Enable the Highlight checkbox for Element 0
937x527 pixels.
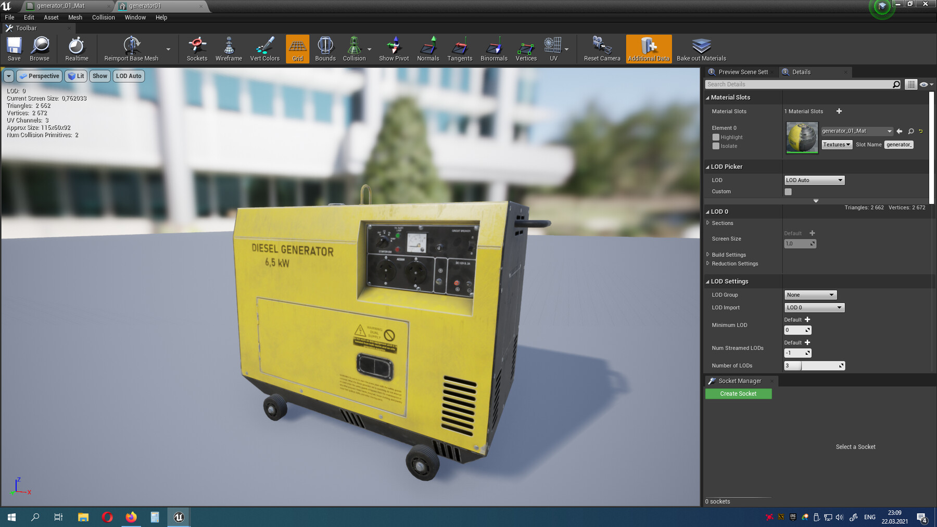[716, 137]
